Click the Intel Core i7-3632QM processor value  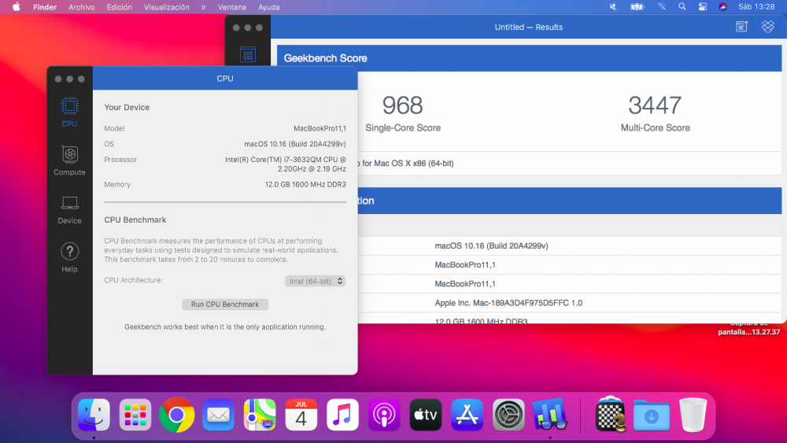click(286, 164)
